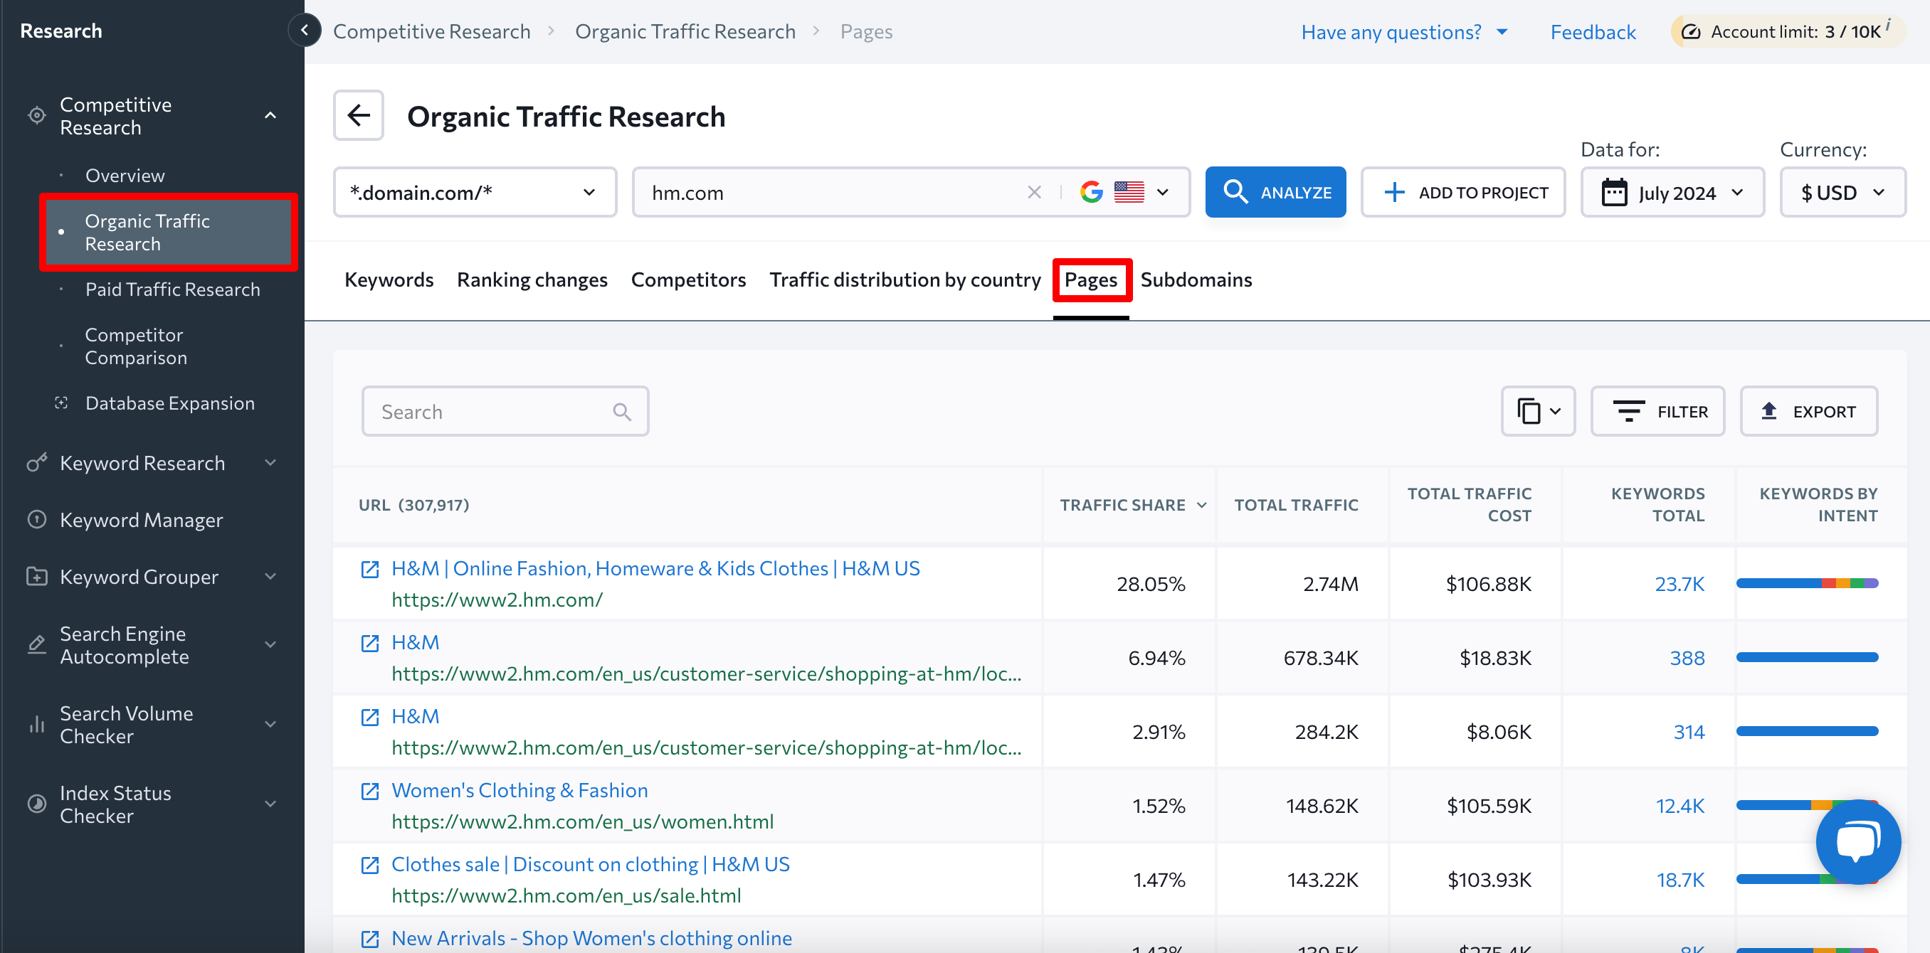The width and height of the screenshot is (1930, 953).
Task: Open Competitor Comparison in sidebar
Action: pyautogui.click(x=136, y=346)
